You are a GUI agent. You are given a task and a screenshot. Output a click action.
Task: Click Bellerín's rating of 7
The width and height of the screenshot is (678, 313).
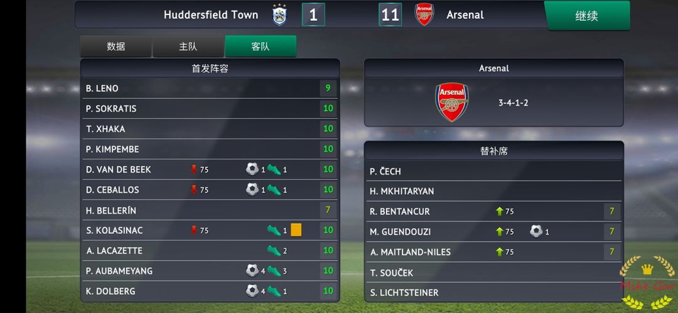(328, 210)
